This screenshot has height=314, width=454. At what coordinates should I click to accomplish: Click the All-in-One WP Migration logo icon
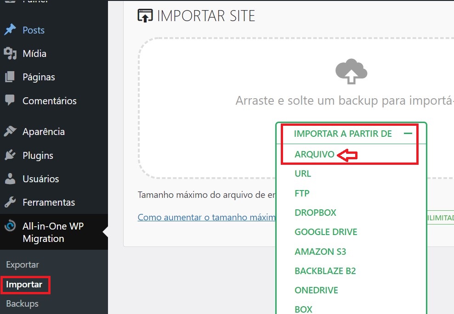tap(10, 225)
